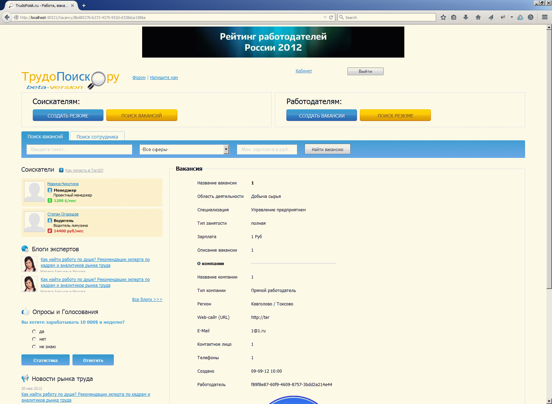Click the 'Статистика' poll button
552x404 pixels.
point(46,360)
